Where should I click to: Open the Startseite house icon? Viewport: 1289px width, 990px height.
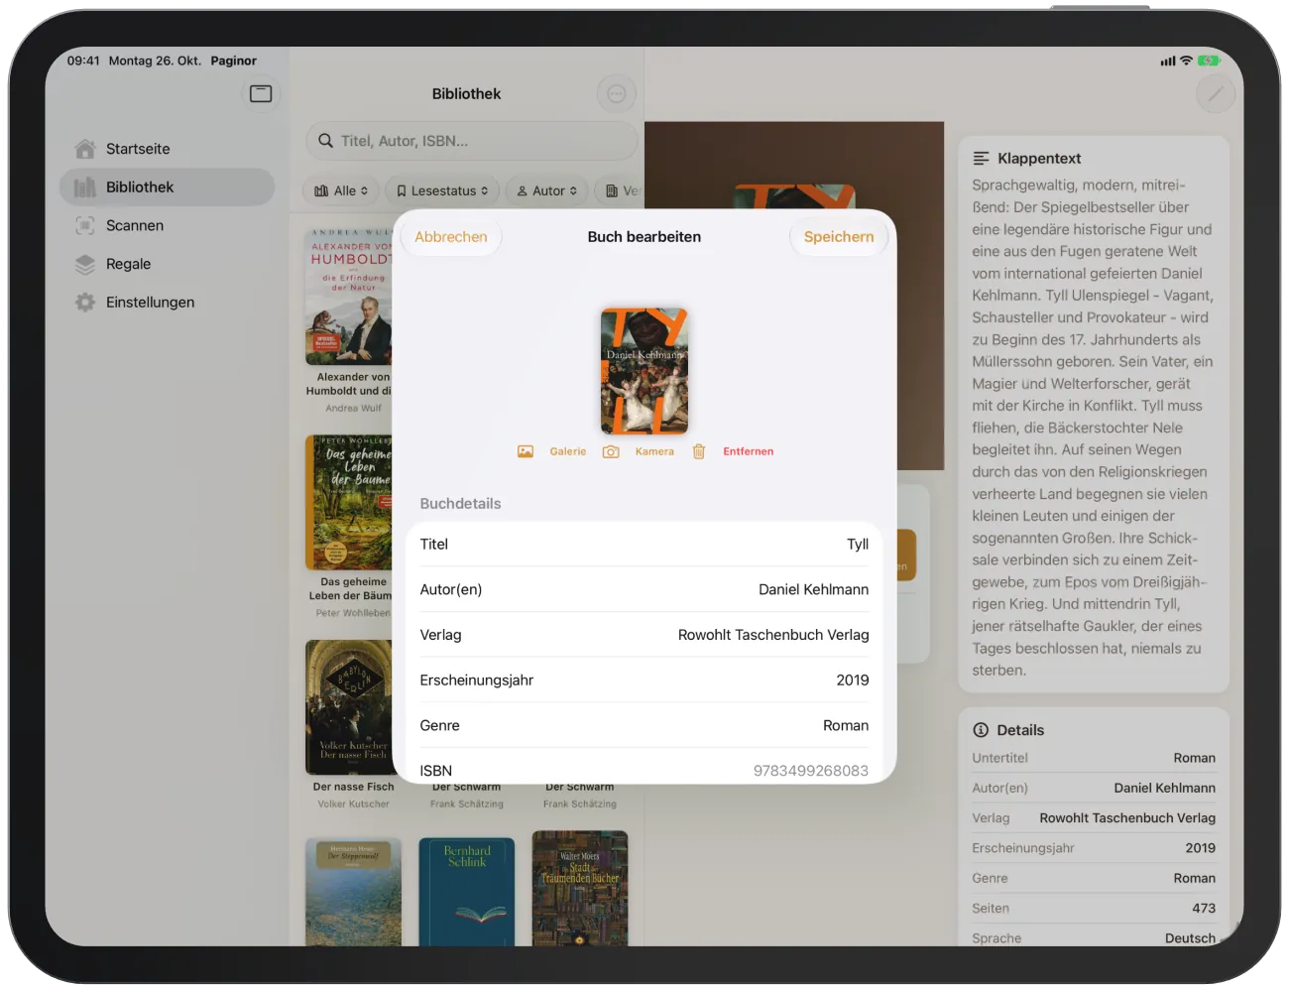point(85,149)
